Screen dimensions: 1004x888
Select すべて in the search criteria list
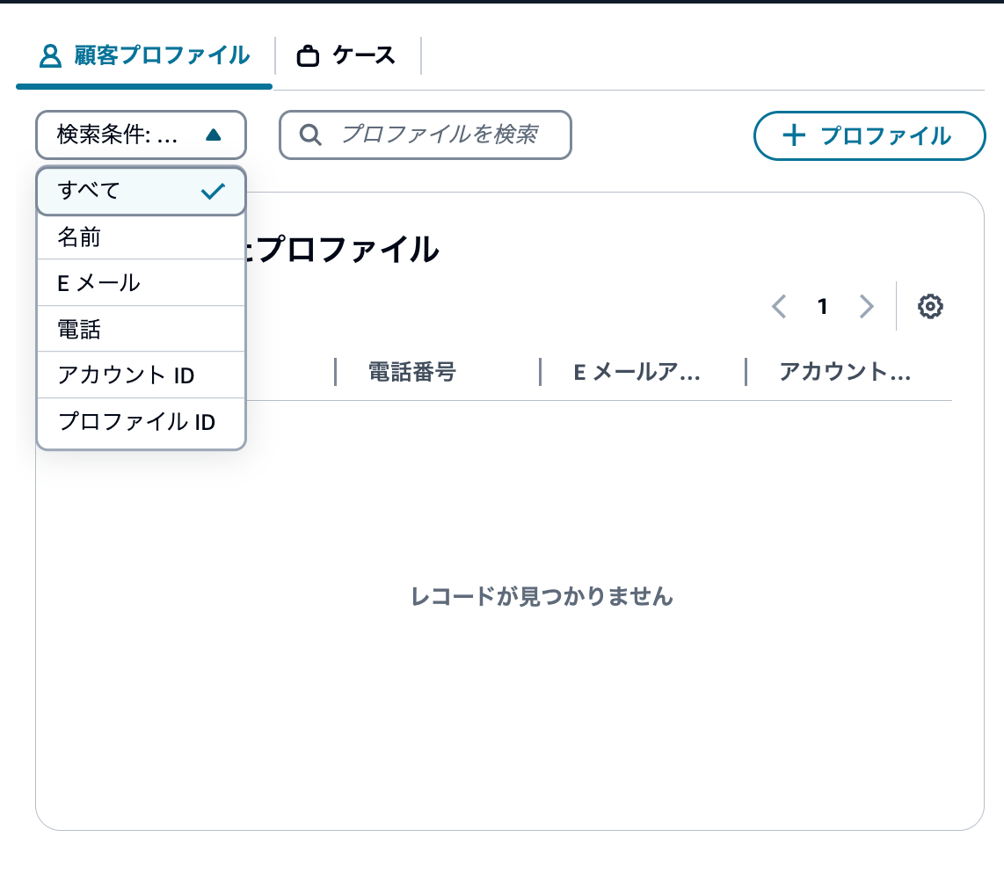(x=141, y=191)
